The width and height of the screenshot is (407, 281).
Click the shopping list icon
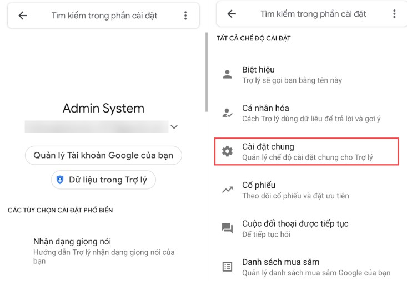pos(227,267)
